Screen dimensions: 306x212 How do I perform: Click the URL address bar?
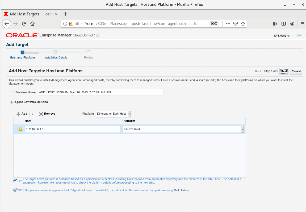pos(137,24)
